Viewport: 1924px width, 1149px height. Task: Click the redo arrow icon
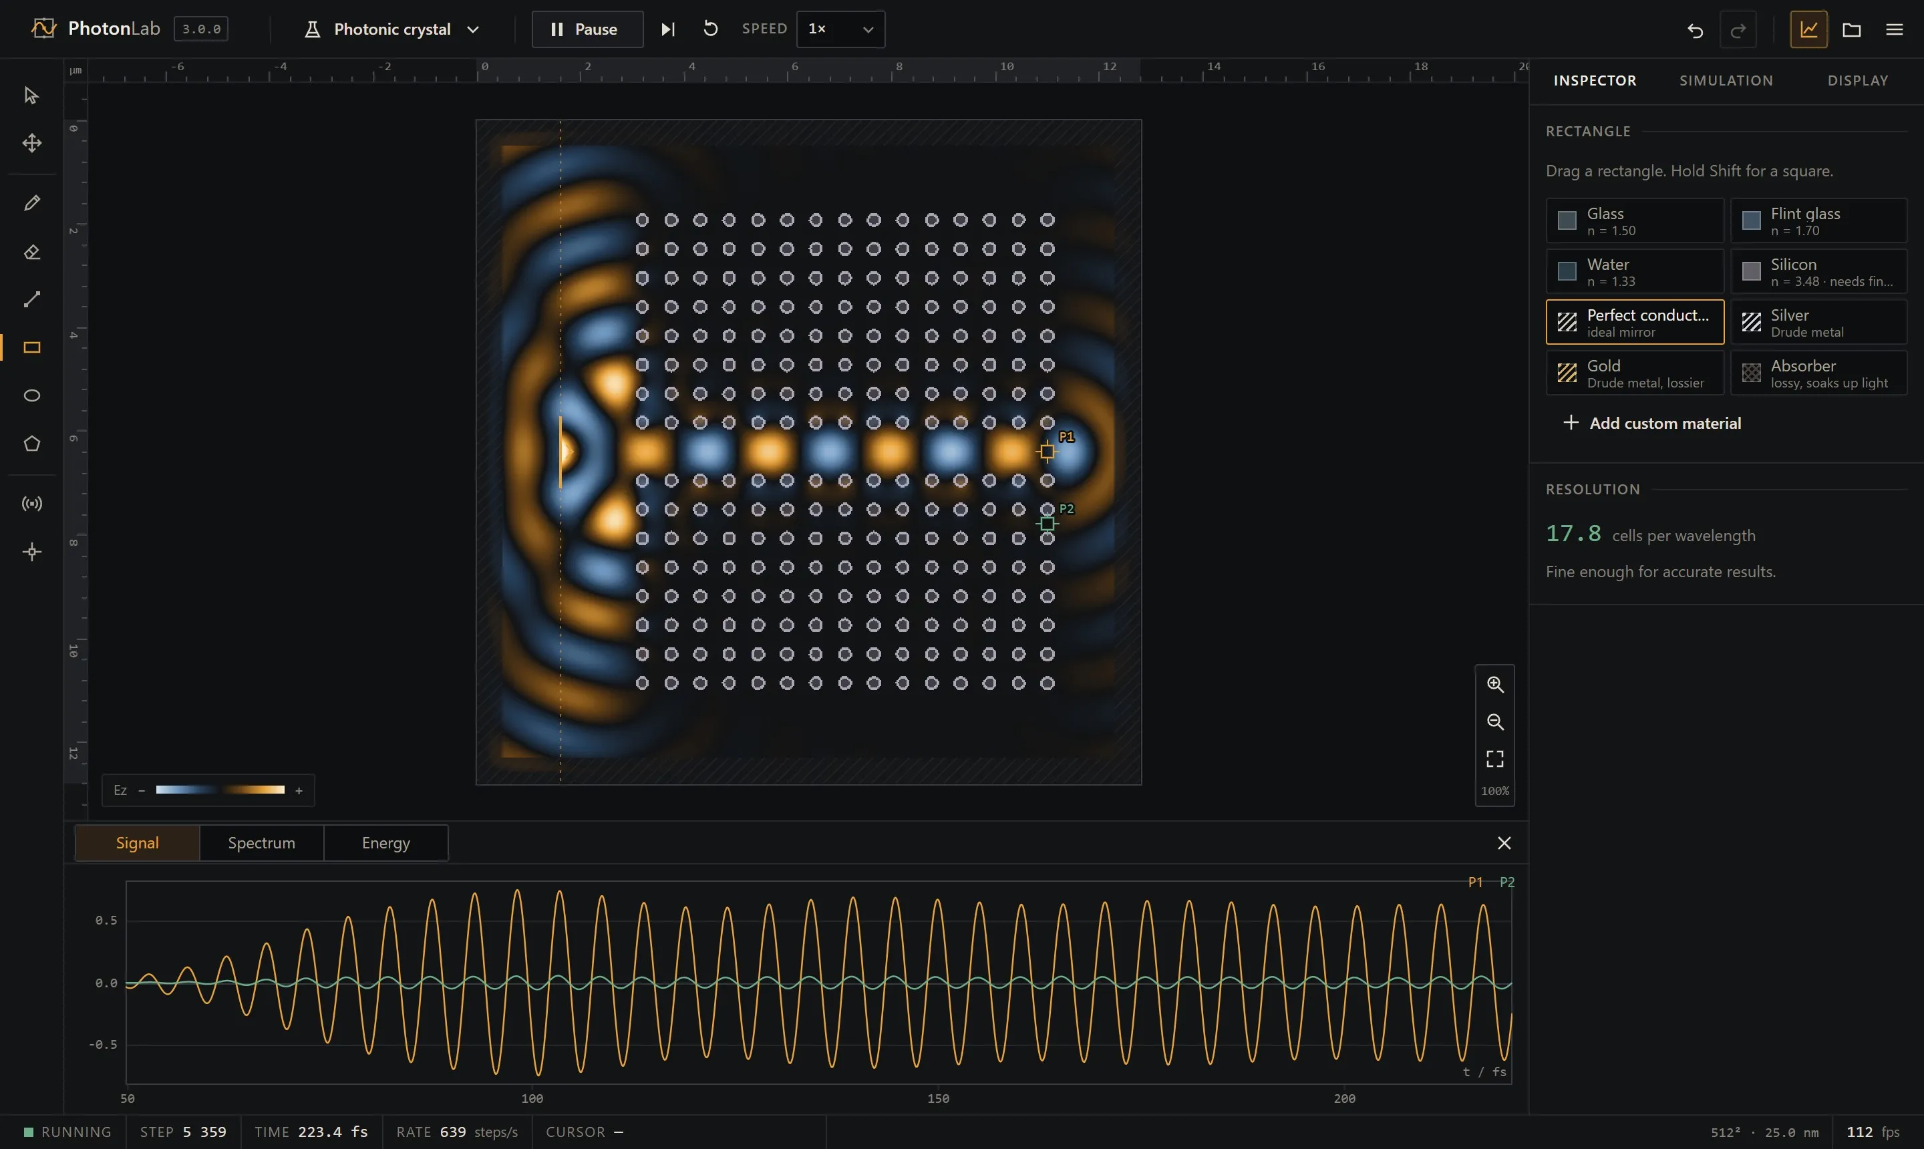click(1738, 29)
